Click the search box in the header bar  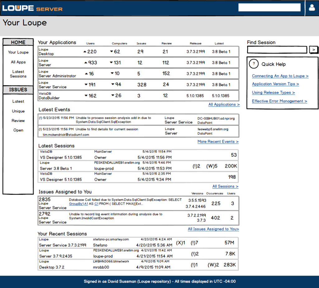coord(269,7)
